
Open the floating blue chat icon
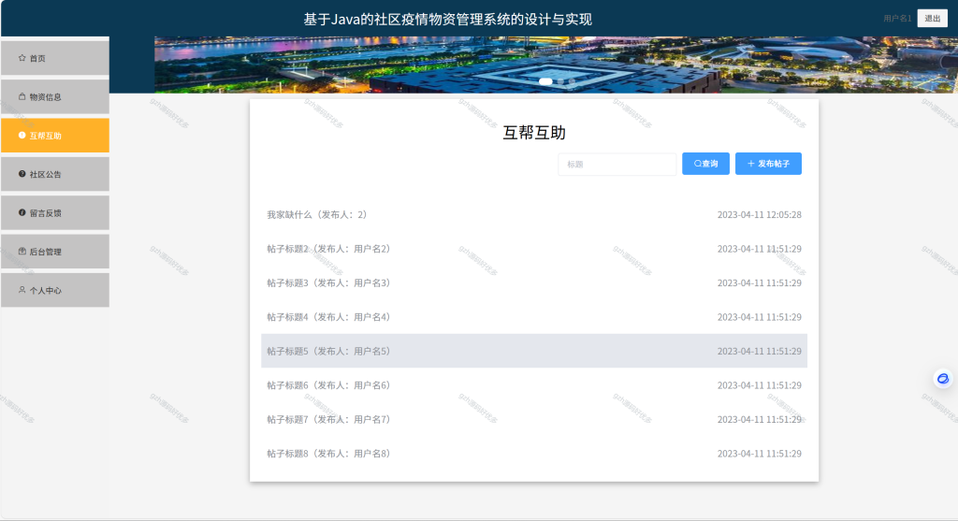(943, 379)
